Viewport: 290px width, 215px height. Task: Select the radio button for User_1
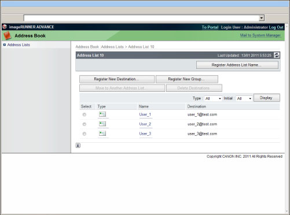point(85,114)
